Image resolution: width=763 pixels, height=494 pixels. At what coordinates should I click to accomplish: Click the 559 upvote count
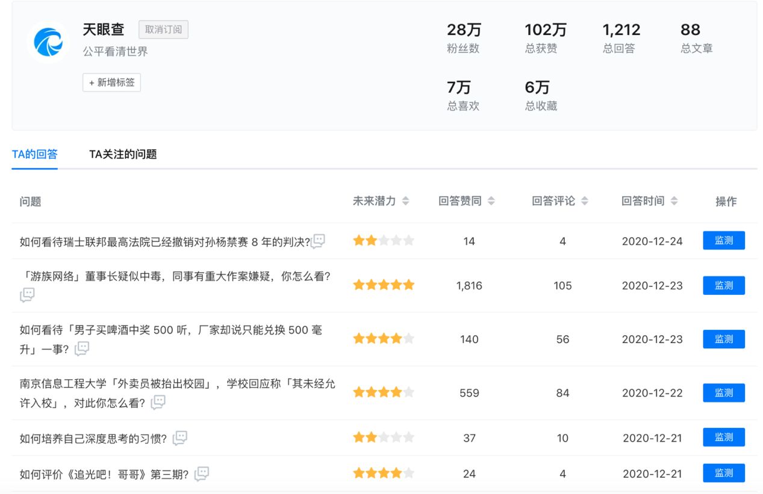coord(469,393)
